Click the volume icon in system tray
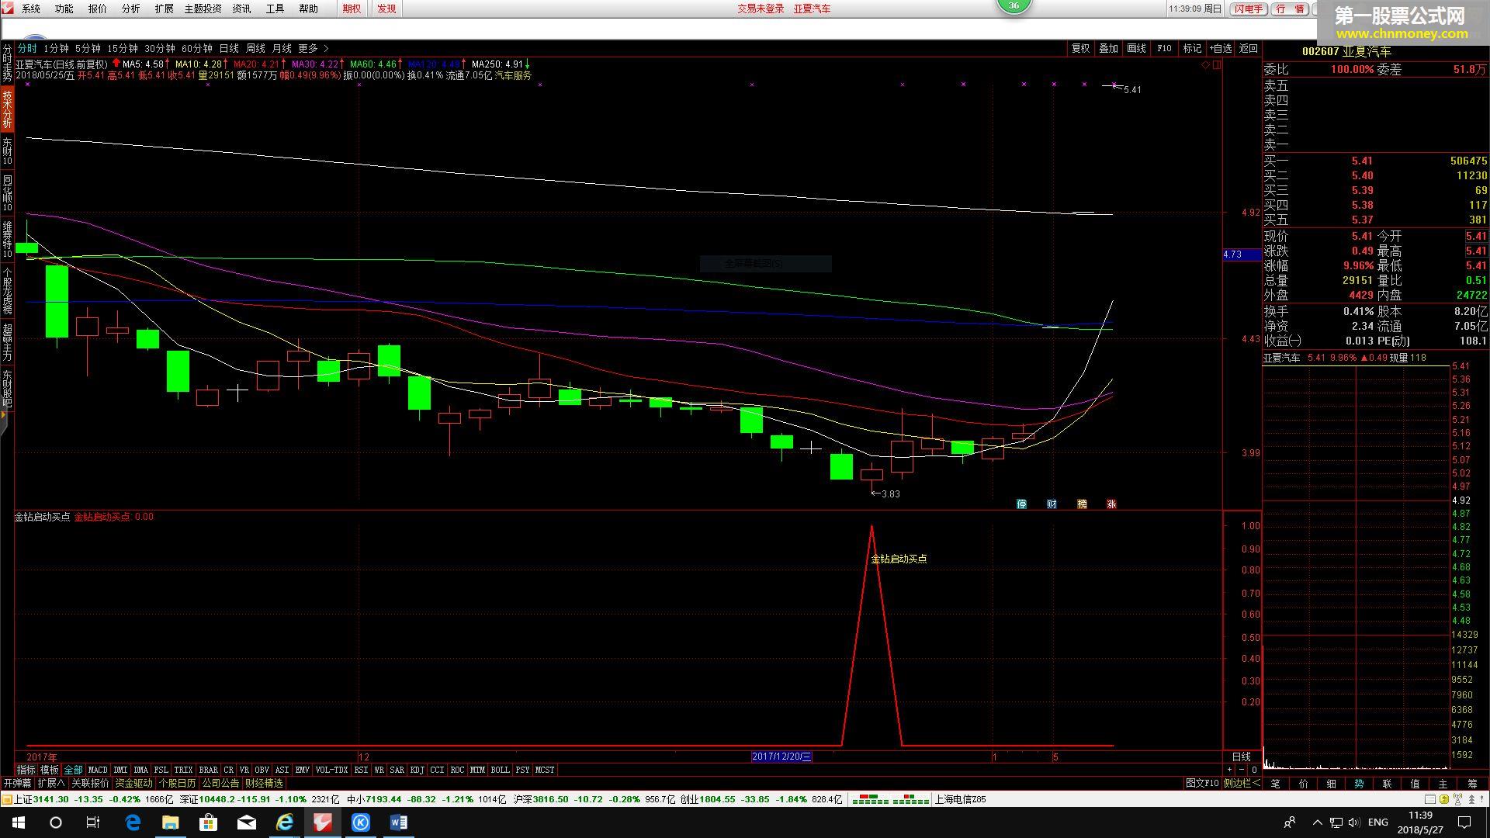This screenshot has height=838, width=1490. [1354, 822]
